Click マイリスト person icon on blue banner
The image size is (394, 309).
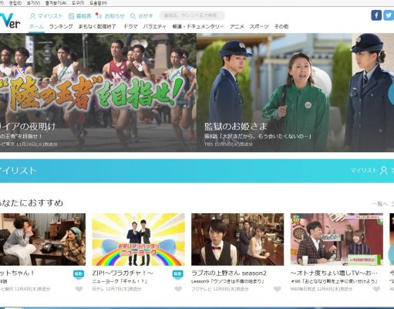[384, 171]
